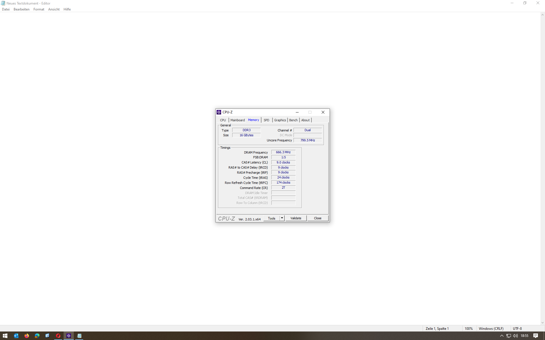
Task: Click the DRAM Frequency value field
Action: click(x=283, y=152)
